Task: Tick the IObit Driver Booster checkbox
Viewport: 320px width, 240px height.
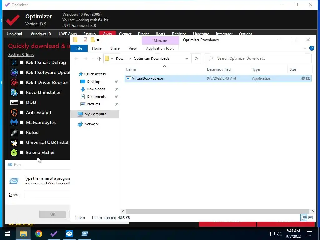Action: [x=22, y=82]
